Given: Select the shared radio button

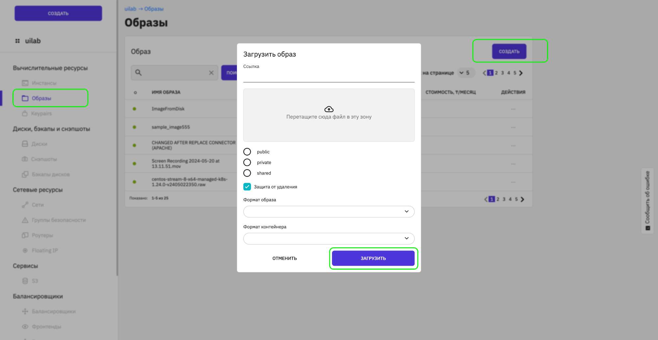Looking at the screenshot, I should click(x=247, y=173).
